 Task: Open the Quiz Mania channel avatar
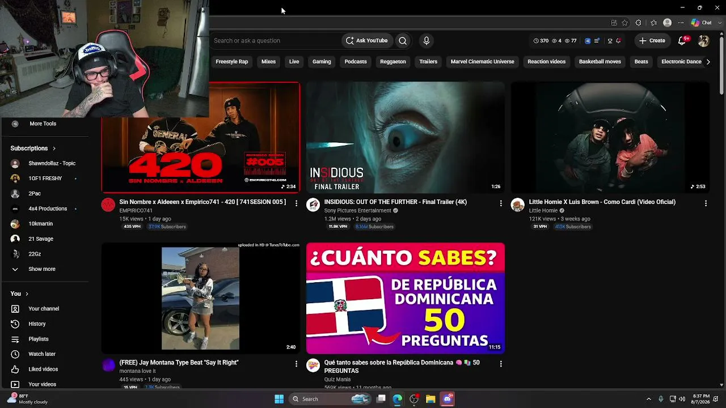313,365
